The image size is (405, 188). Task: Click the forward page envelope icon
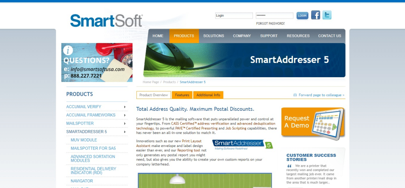click(295, 95)
